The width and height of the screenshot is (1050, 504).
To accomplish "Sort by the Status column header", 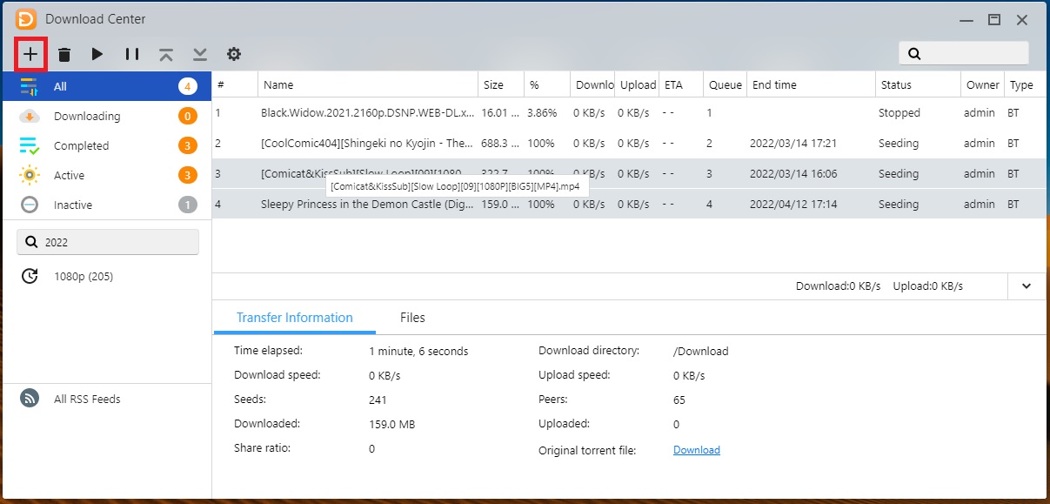I will (x=919, y=84).
